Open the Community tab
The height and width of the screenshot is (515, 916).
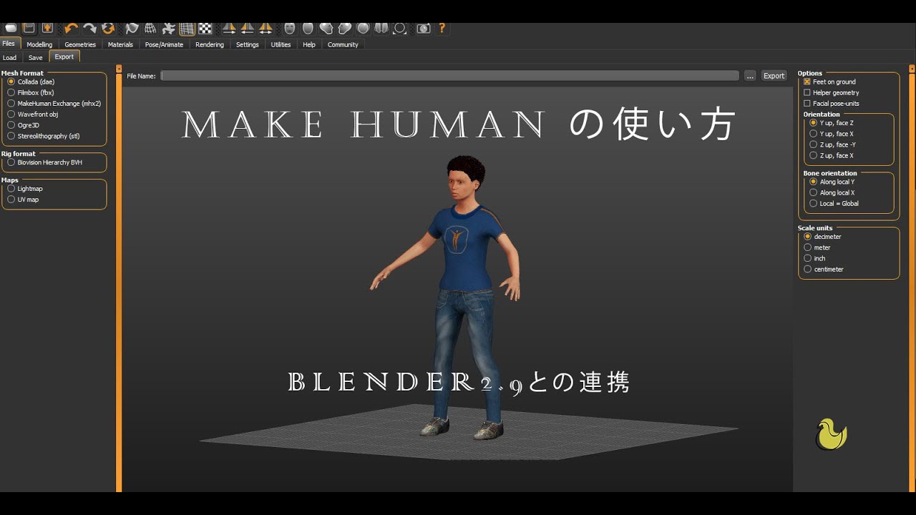[343, 44]
